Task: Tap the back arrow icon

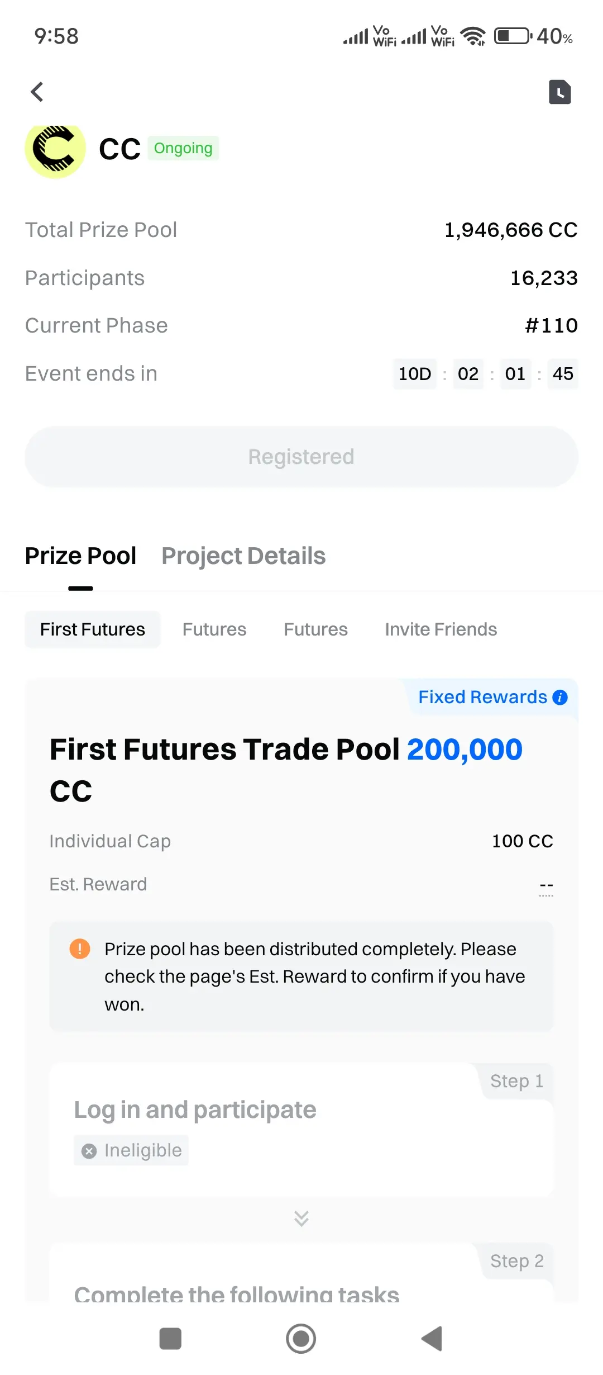Action: [37, 92]
